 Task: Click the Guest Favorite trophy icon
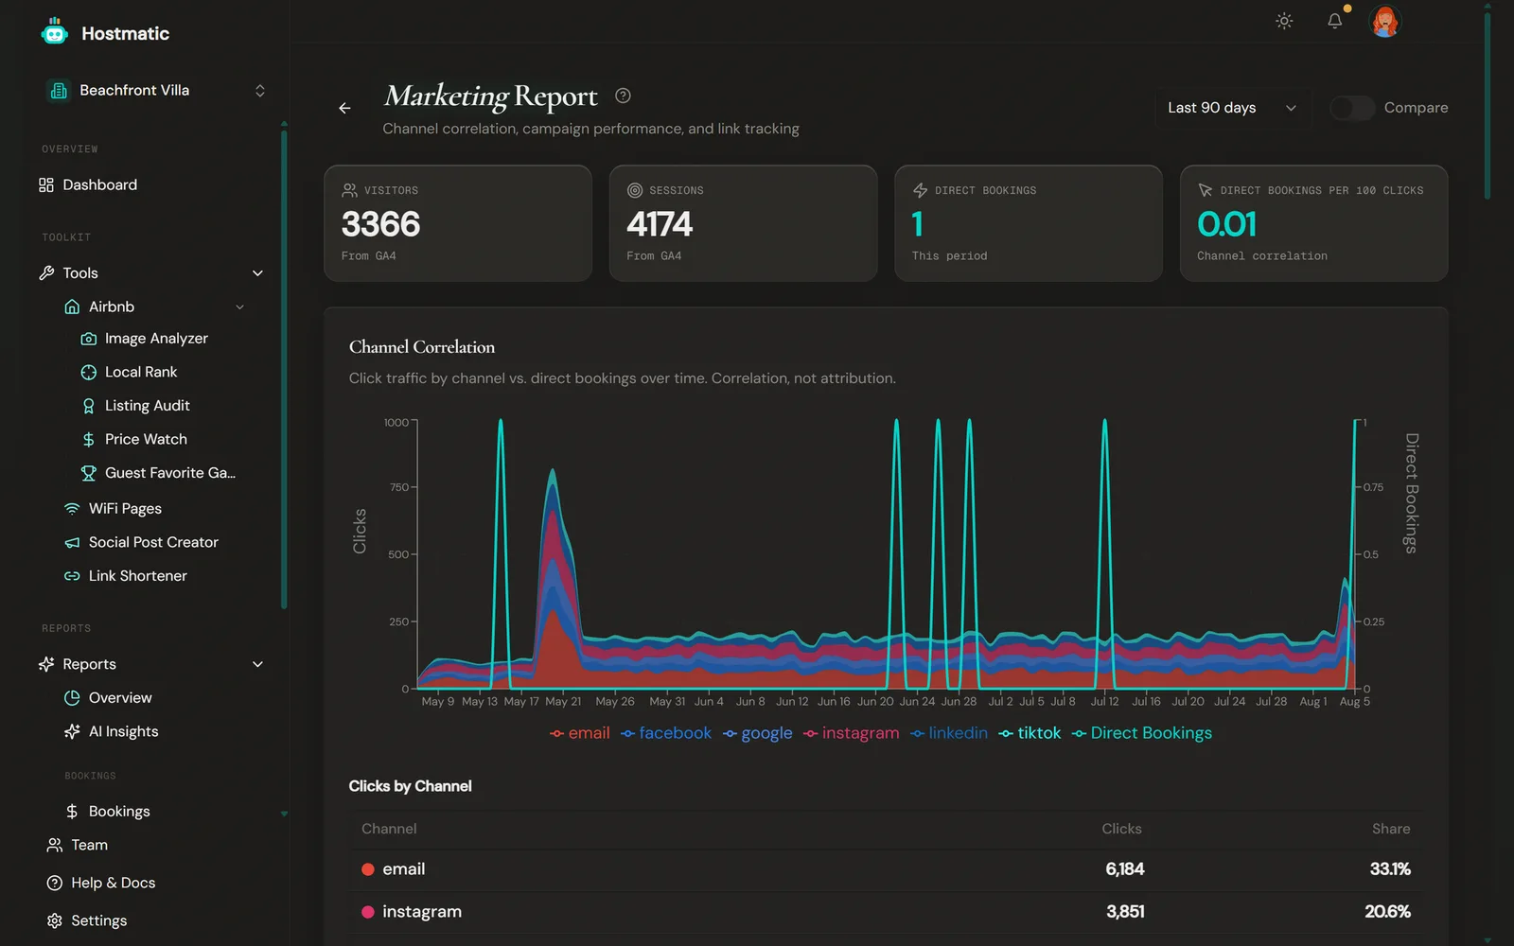pos(89,473)
